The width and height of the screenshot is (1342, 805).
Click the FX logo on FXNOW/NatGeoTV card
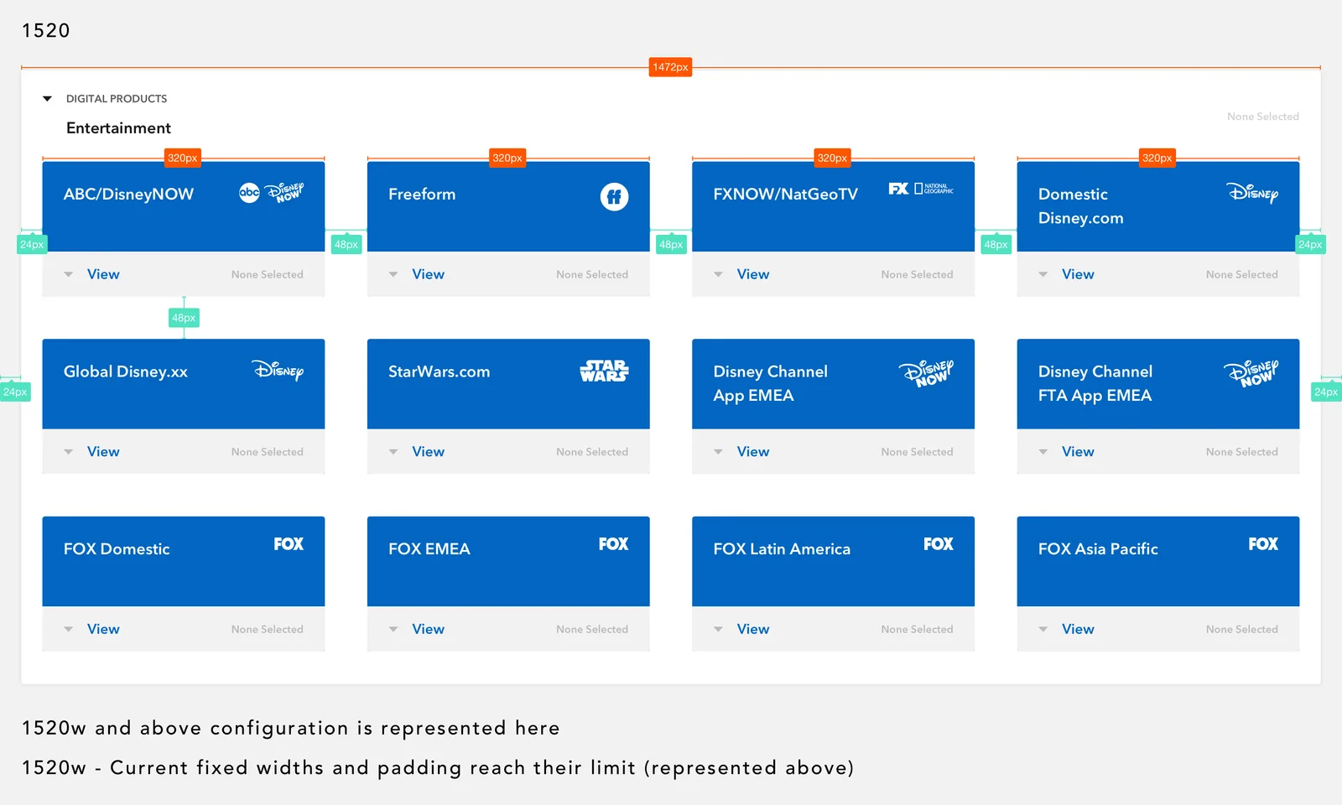898,189
